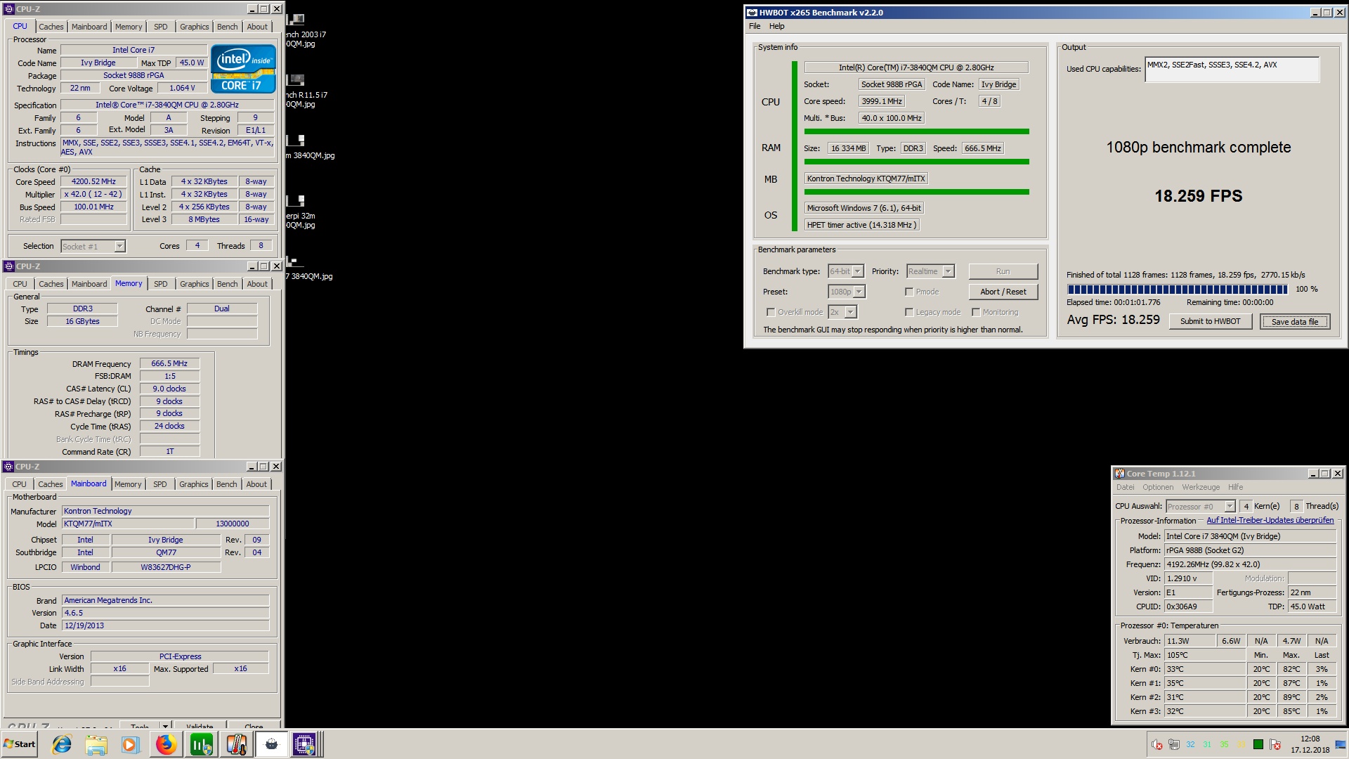
Task: Switch to the green HWBOT benchmark taskbar button
Action: point(201,744)
